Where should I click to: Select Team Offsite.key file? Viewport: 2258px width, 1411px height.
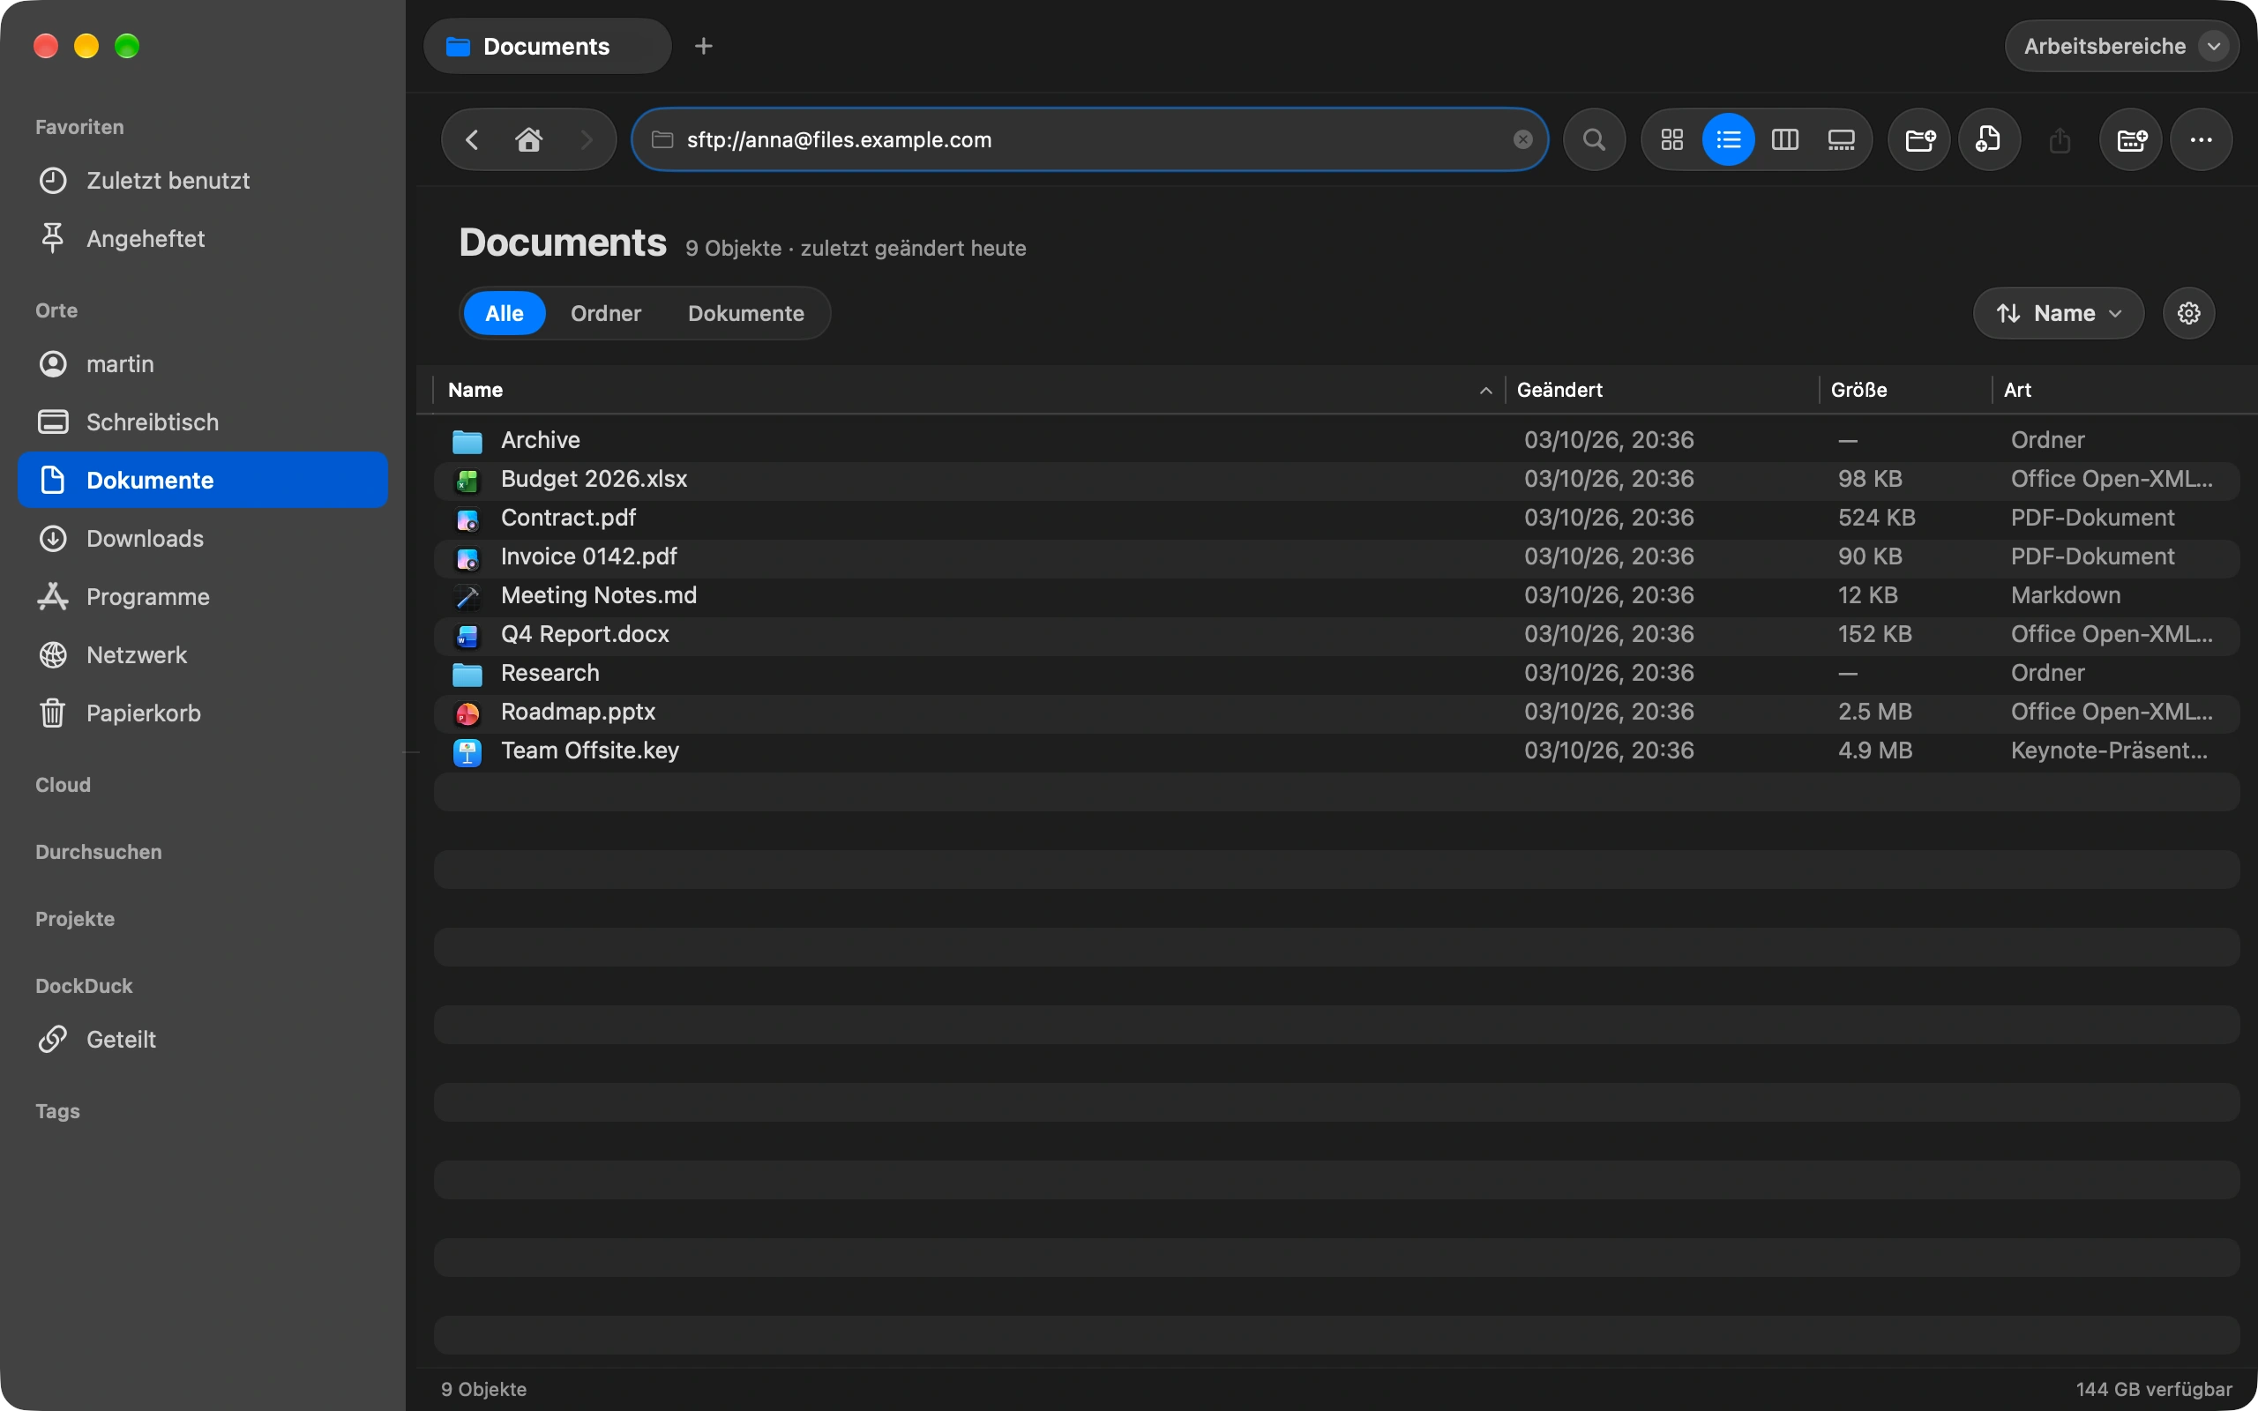coord(1336,751)
